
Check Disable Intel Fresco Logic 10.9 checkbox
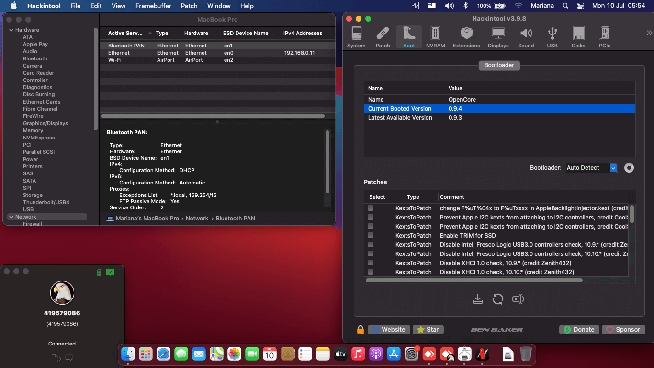point(371,244)
